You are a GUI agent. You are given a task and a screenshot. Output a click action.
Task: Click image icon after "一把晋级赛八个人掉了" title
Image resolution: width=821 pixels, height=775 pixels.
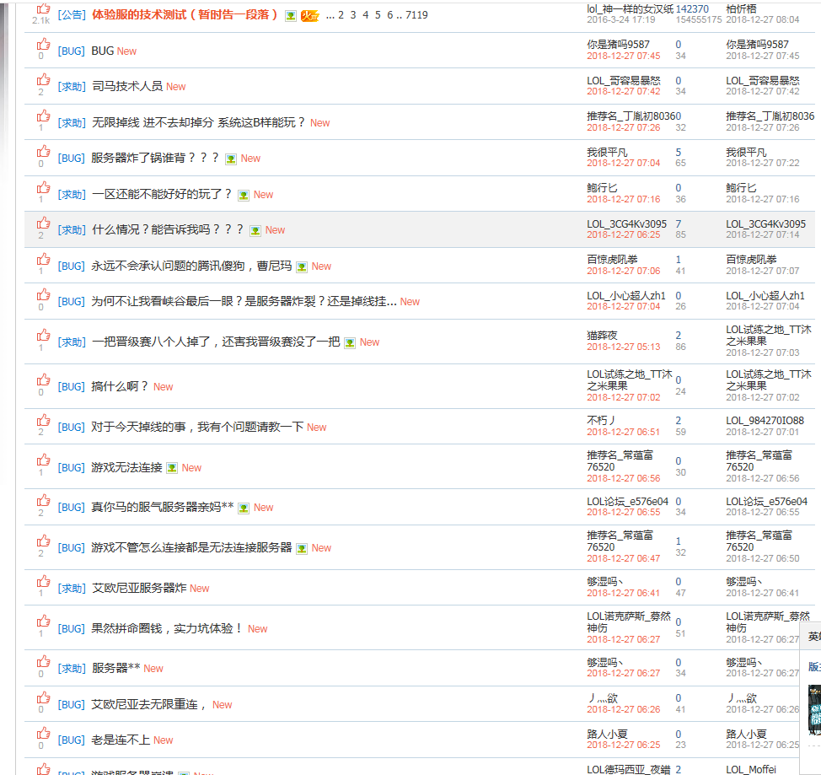[x=350, y=342]
